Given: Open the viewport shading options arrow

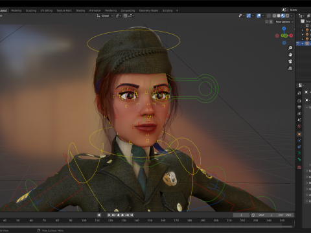Looking at the screenshot, I should 292,16.
